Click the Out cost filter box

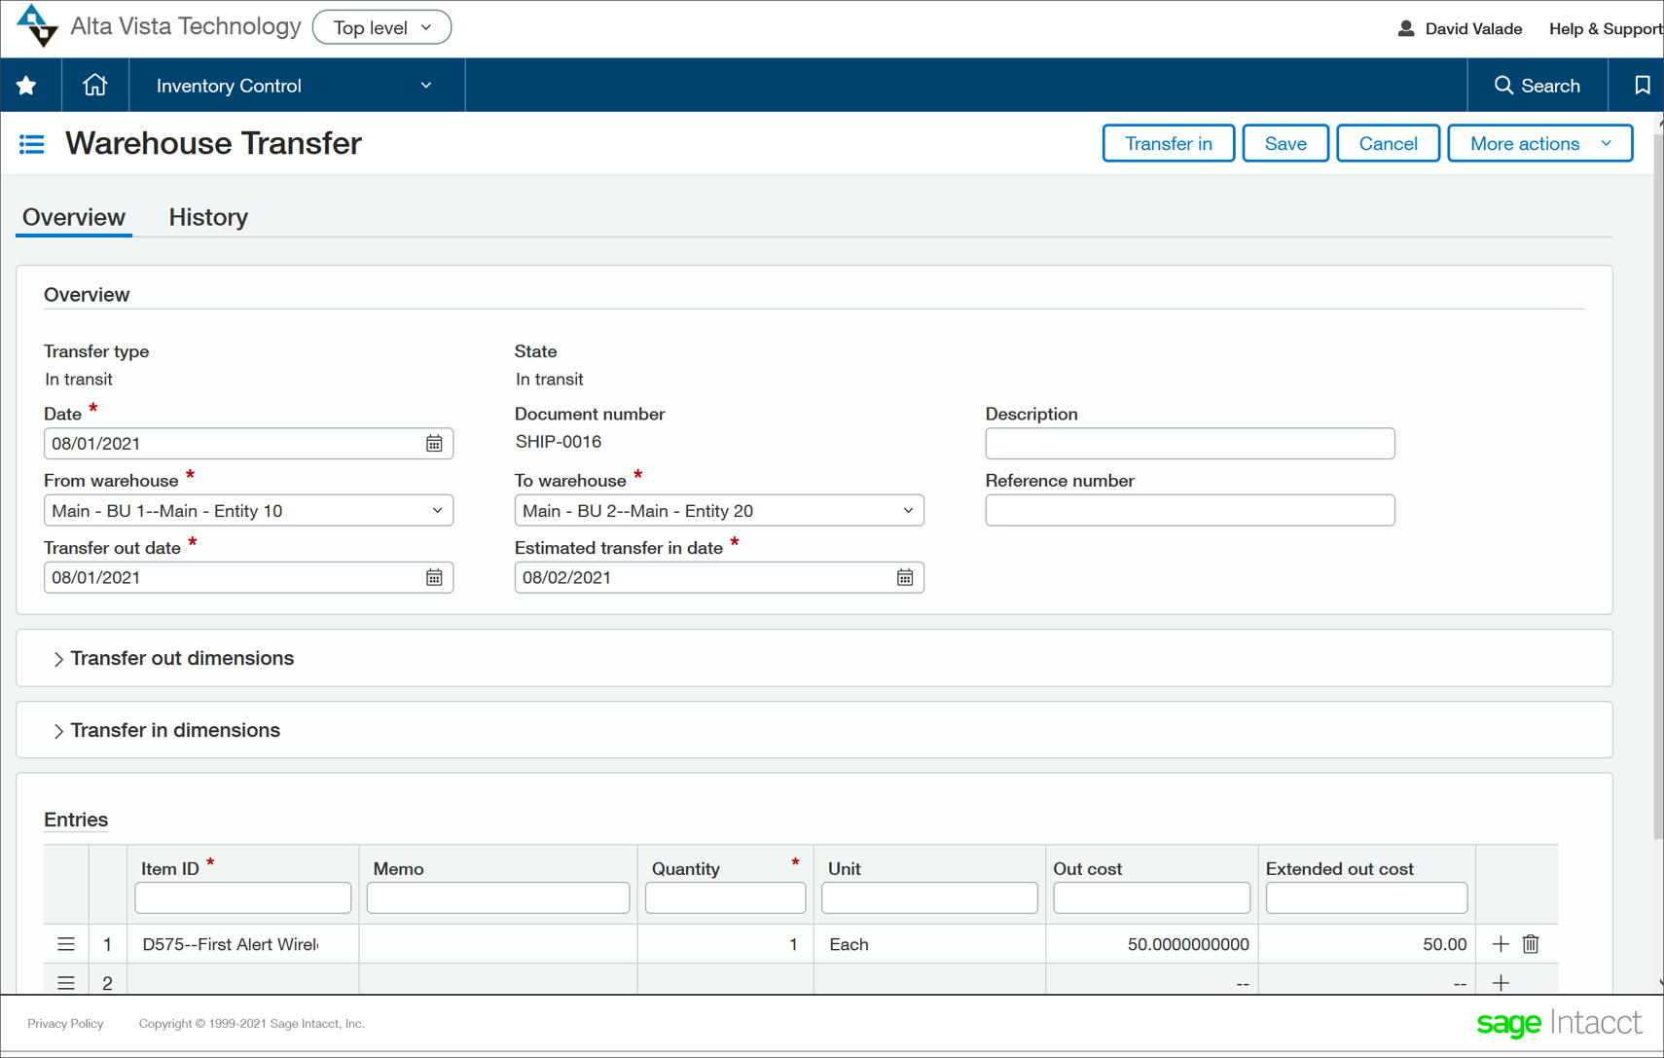point(1152,897)
